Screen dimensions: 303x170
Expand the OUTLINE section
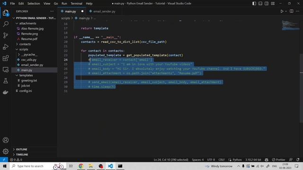pyautogui.click(x=34, y=149)
